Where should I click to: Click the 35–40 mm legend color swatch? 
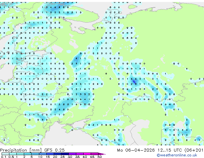point(80,154)
